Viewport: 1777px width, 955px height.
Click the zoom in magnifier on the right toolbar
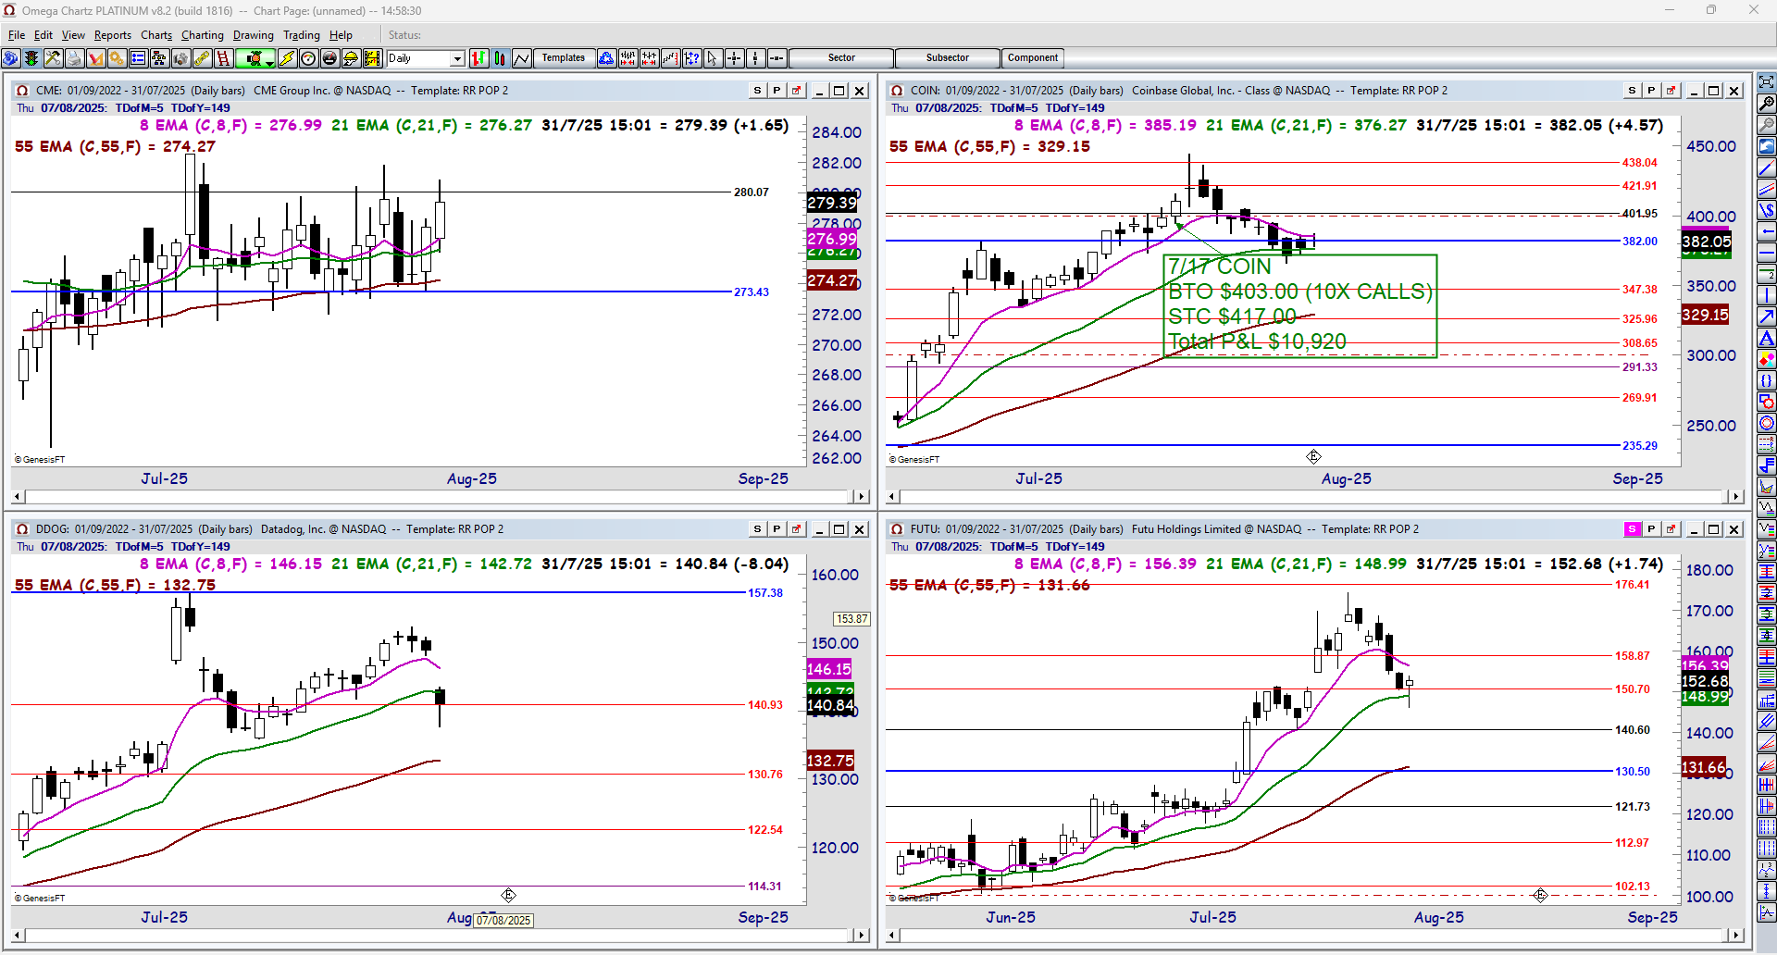[x=1767, y=104]
